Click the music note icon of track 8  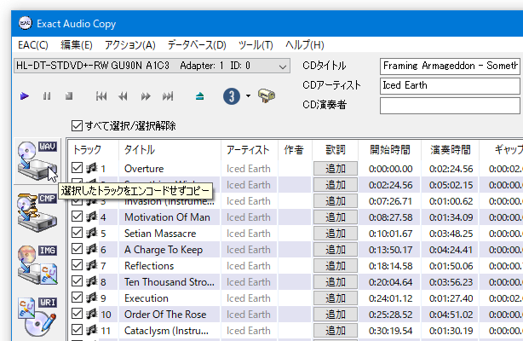click(91, 281)
